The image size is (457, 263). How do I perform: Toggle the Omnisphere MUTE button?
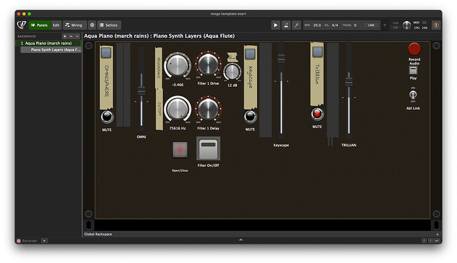tap(107, 117)
